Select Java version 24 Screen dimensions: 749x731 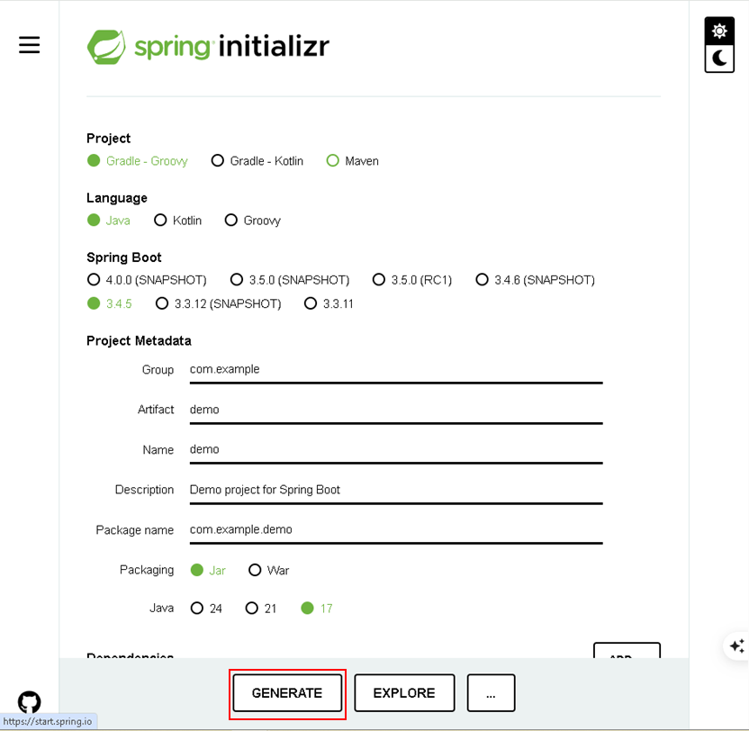click(206, 609)
